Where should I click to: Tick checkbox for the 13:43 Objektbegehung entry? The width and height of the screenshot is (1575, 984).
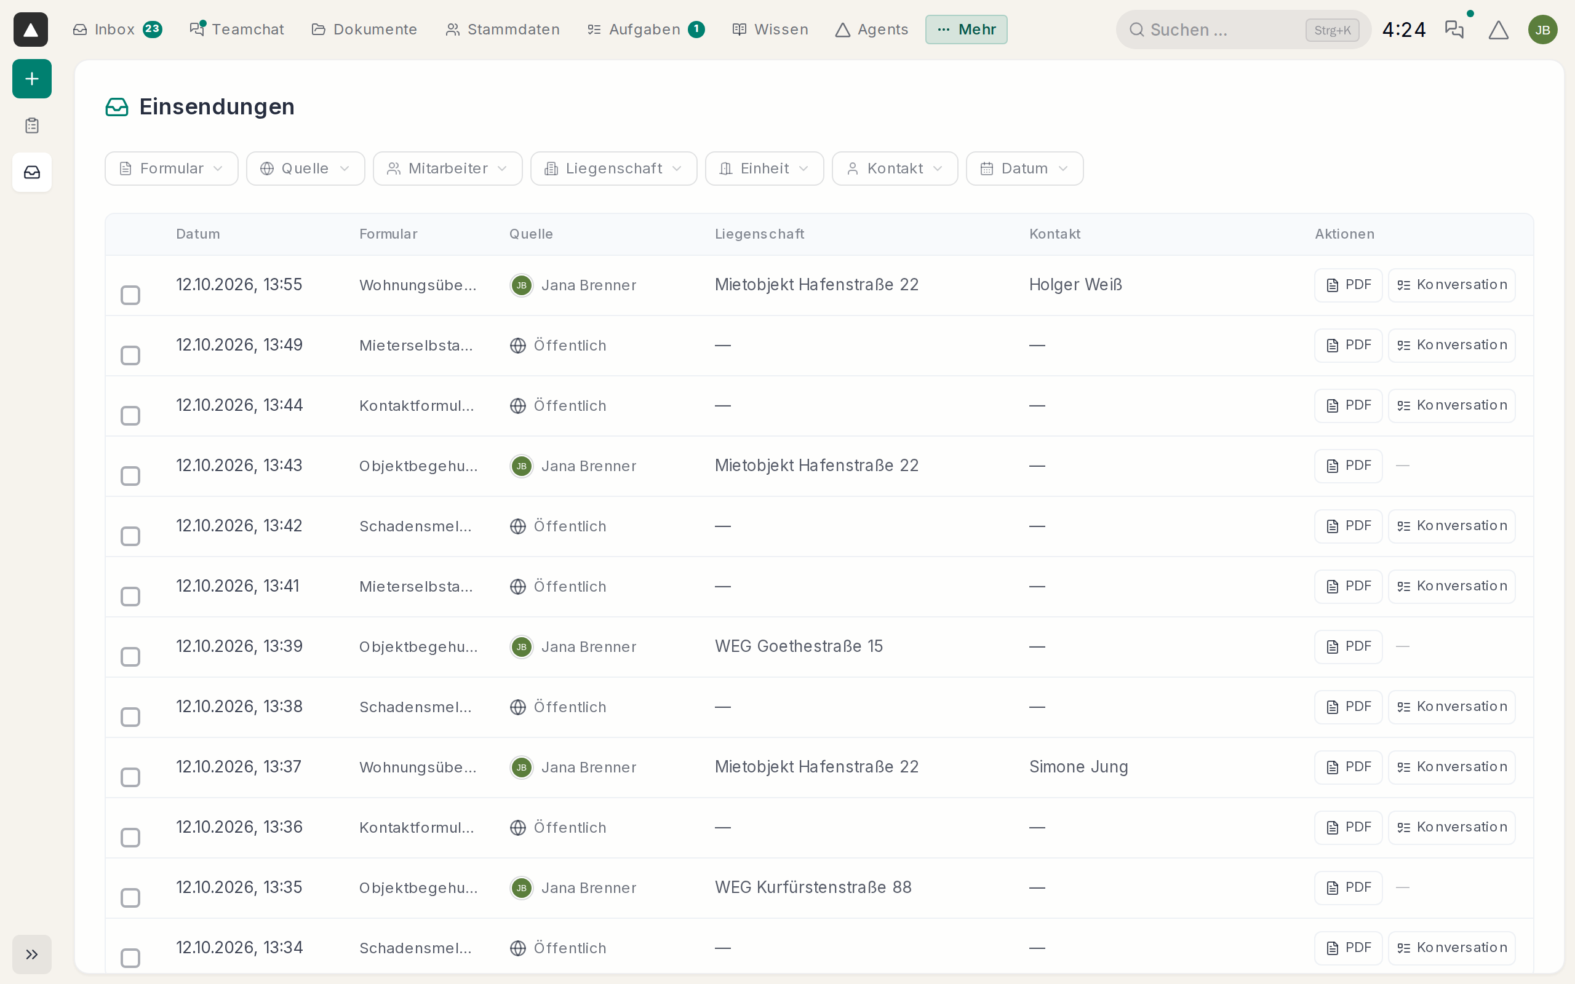[130, 476]
